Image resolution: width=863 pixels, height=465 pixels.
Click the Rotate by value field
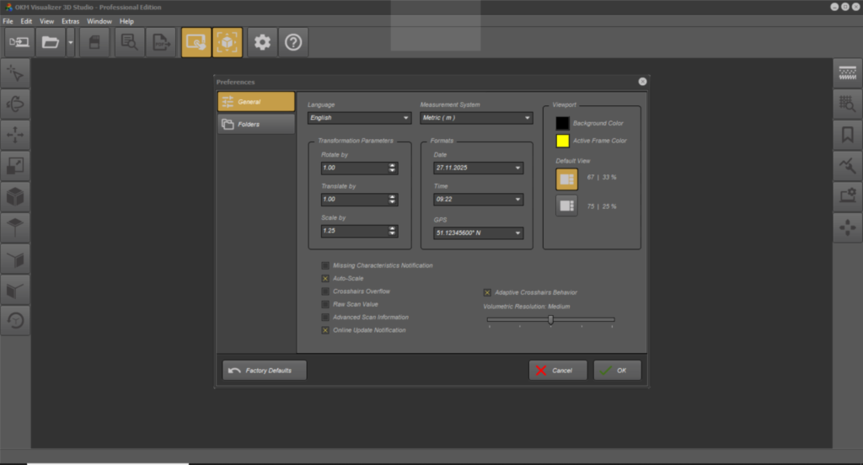pos(353,168)
